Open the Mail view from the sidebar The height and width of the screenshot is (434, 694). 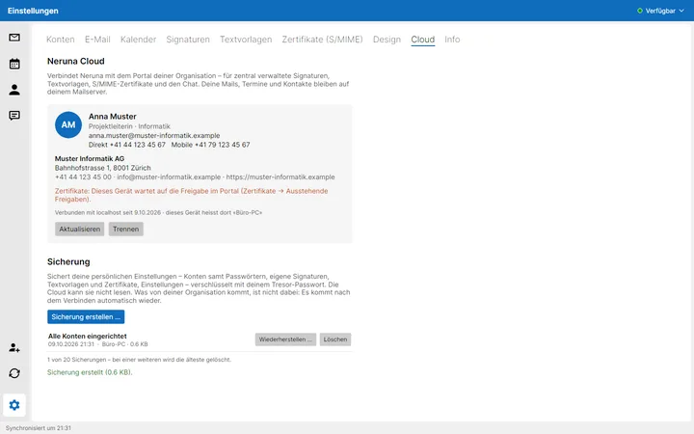click(14, 38)
